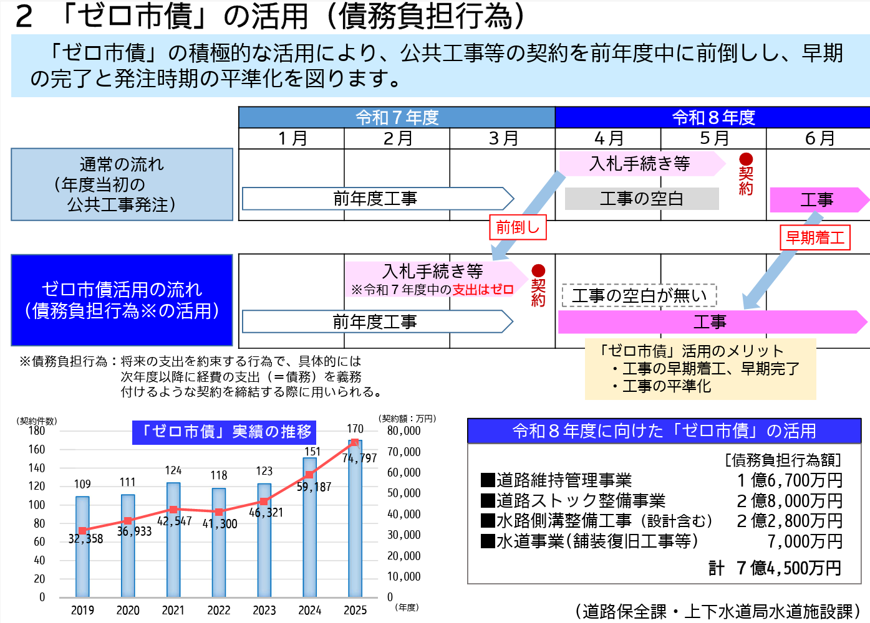Viewport: 870px width, 623px height.
Task: Open the 令和8年度に向けた「ゼロ市債」の活用 header
Action: click(x=664, y=430)
